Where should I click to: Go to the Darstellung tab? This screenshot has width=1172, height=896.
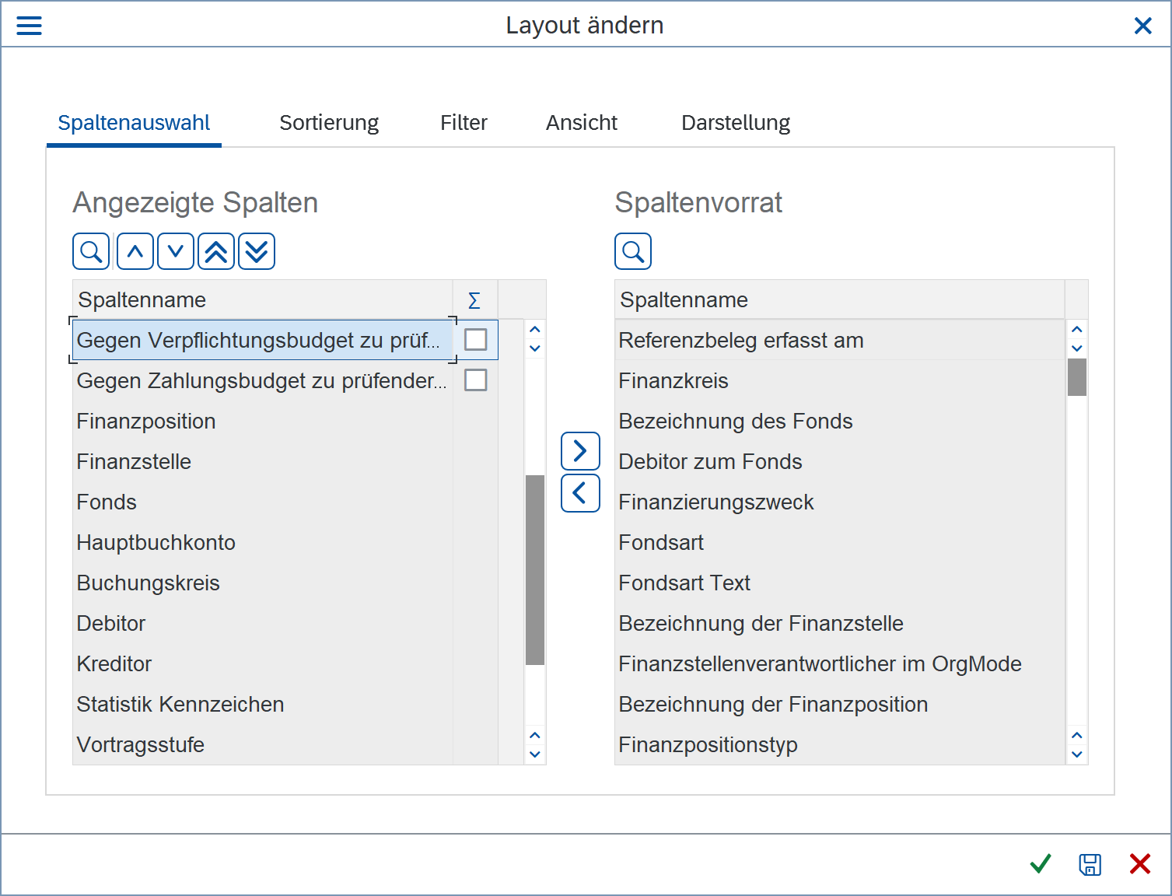[x=735, y=123]
